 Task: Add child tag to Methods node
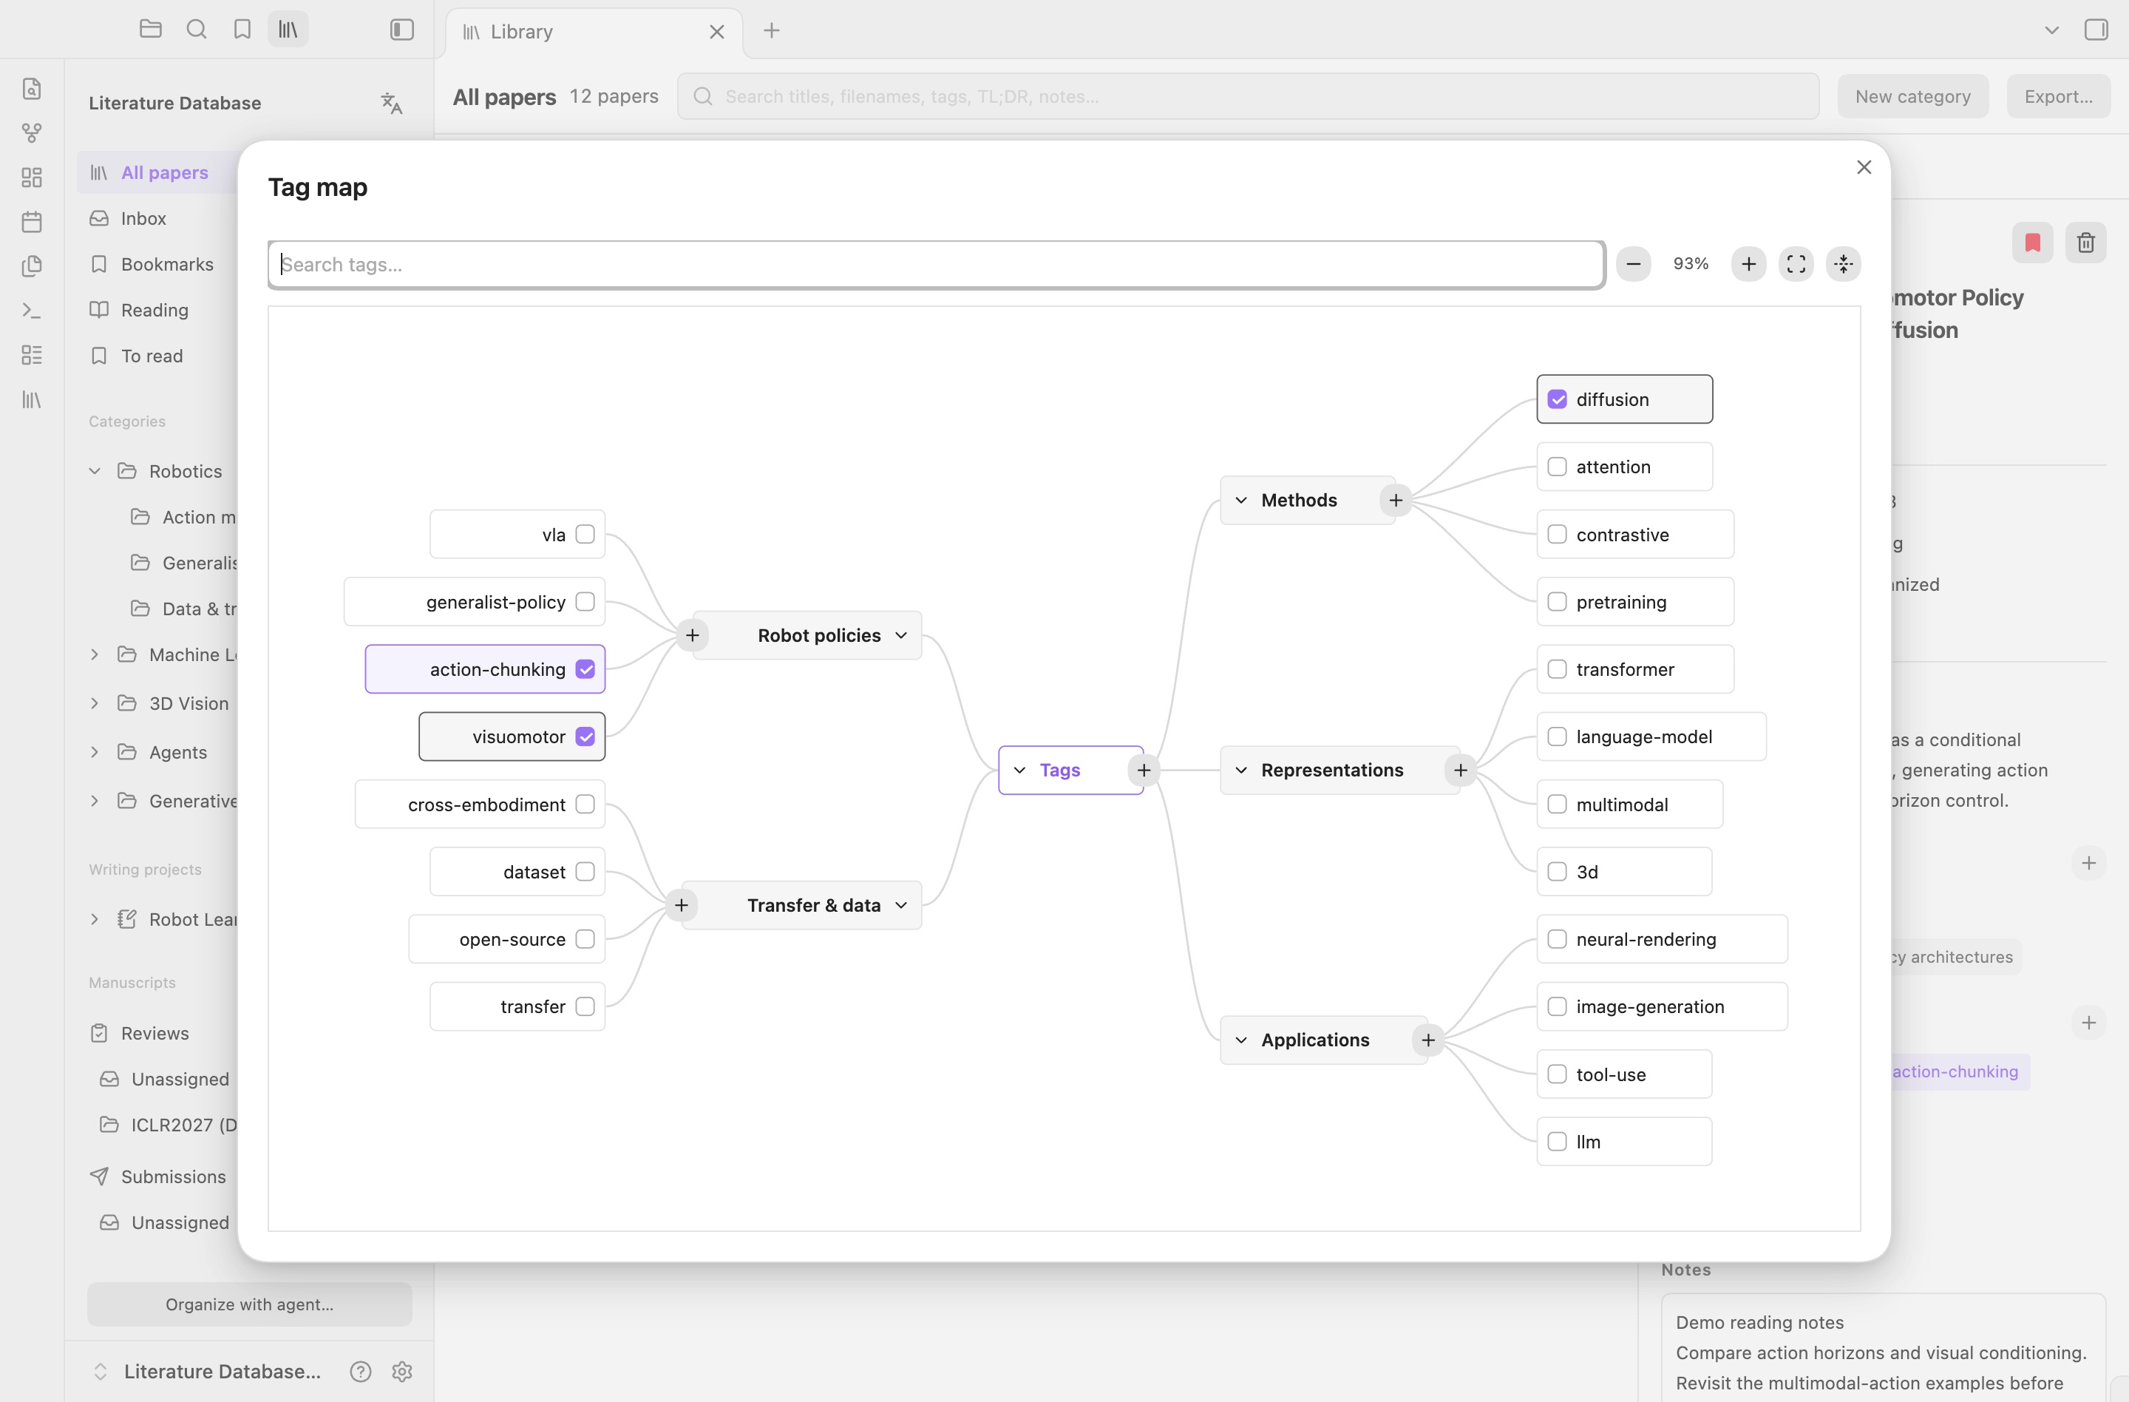(x=1396, y=500)
